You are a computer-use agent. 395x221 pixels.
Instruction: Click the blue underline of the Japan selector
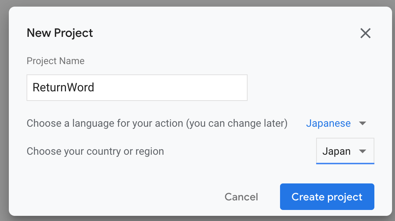tap(345, 164)
